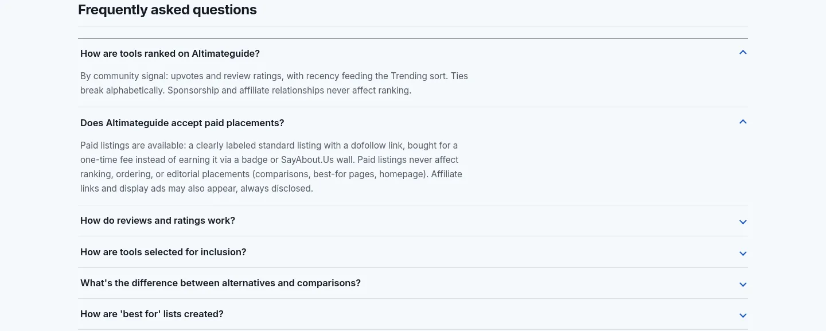This screenshot has width=826, height=331.
Task: Expand reviews and ratings with its down chevron
Action: click(743, 222)
